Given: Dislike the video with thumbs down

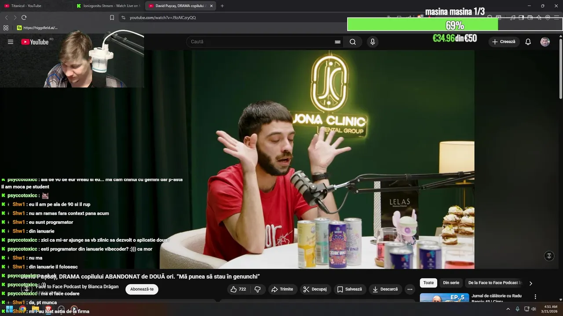Looking at the screenshot, I should [258, 289].
